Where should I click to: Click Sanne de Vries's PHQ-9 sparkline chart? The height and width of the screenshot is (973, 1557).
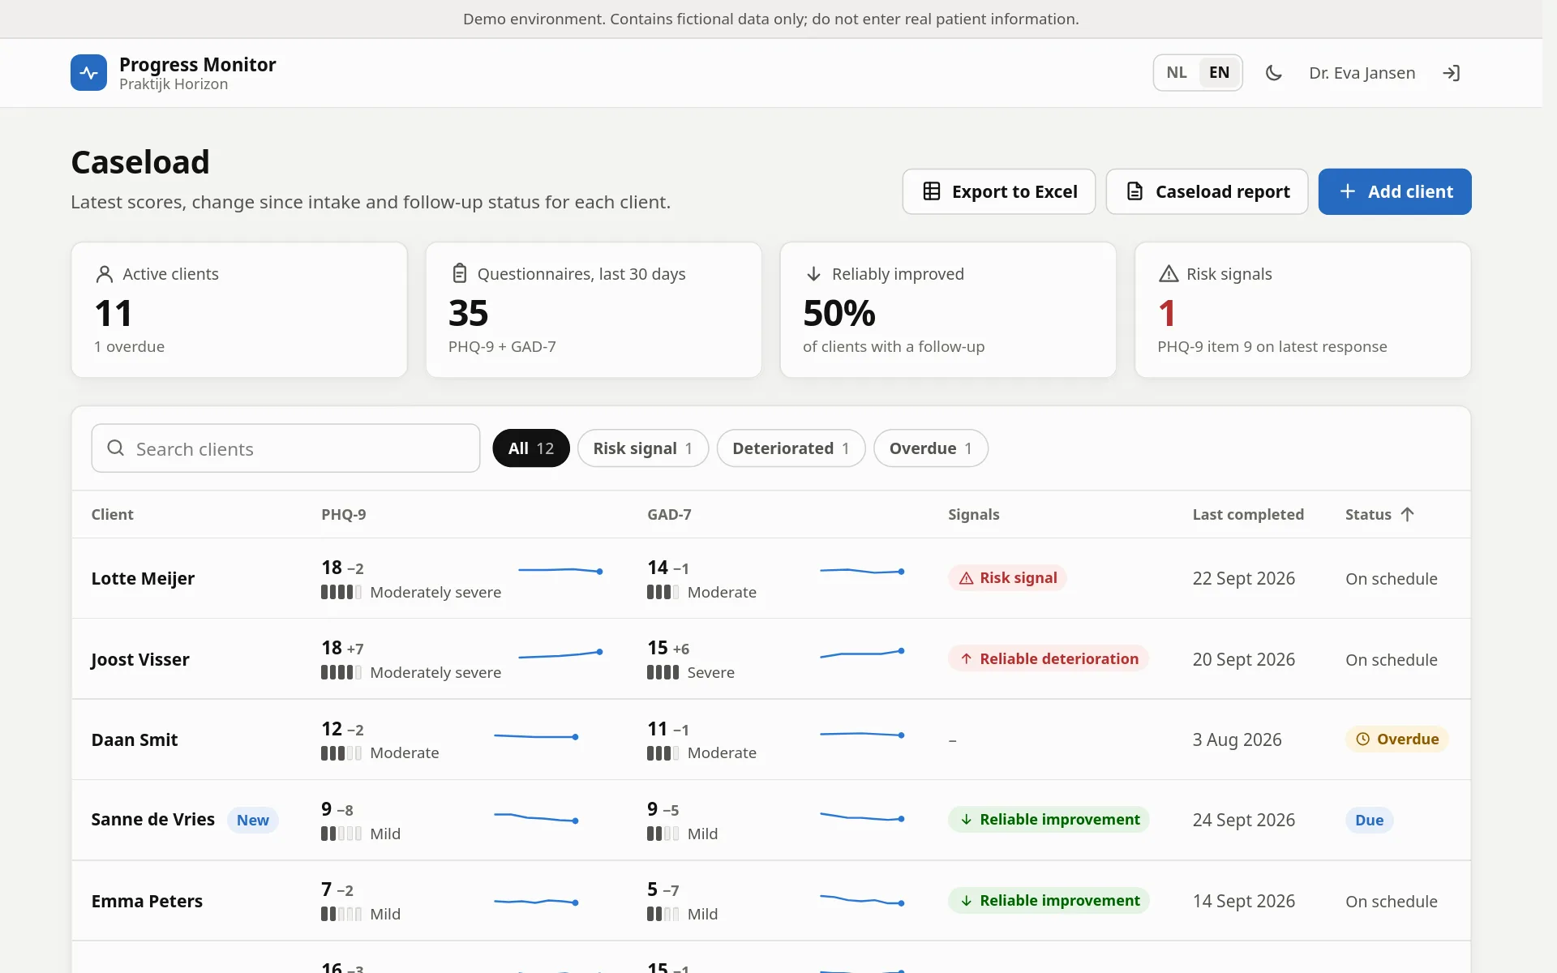pos(536,817)
